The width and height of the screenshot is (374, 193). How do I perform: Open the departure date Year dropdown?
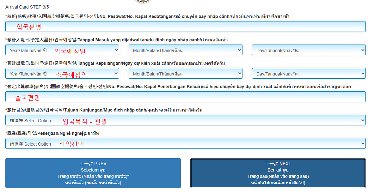click(x=62, y=73)
